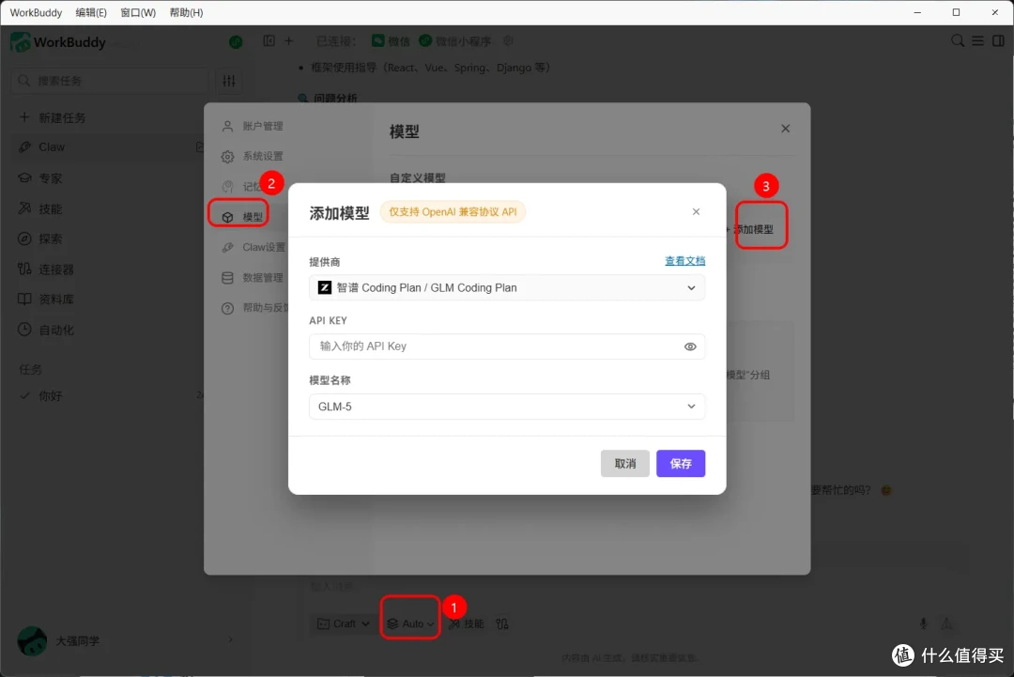Open the GLM-5 model name dropdown
1014x677 pixels.
(x=507, y=407)
